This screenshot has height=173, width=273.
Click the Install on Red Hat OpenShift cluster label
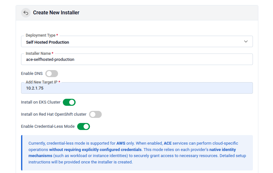pyautogui.click(x=54, y=114)
